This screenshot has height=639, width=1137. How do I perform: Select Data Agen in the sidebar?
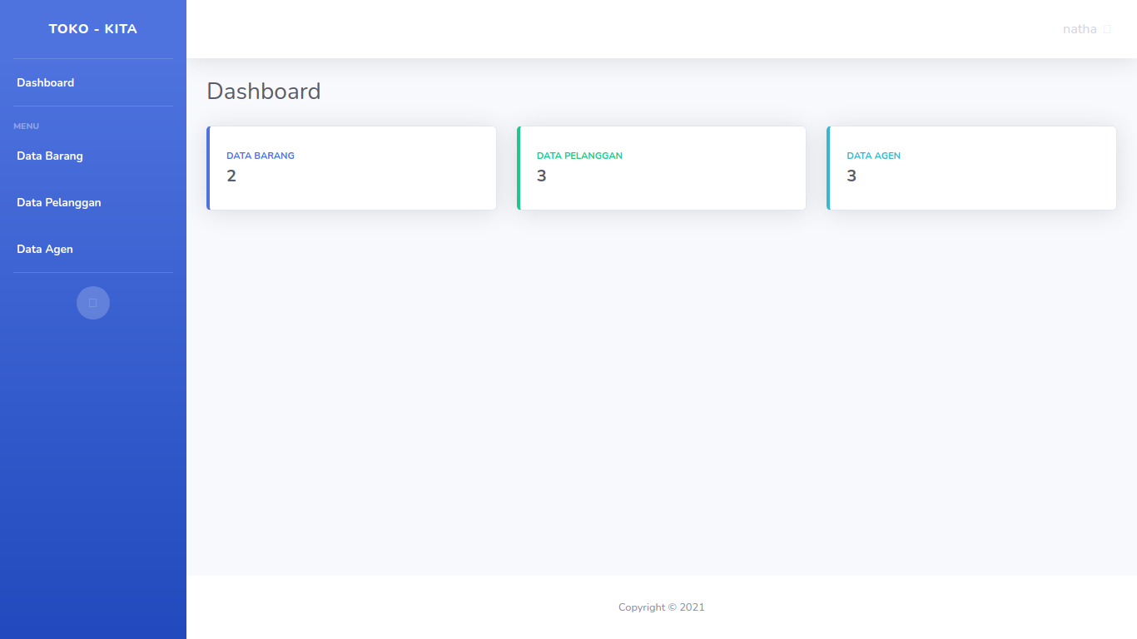[45, 249]
